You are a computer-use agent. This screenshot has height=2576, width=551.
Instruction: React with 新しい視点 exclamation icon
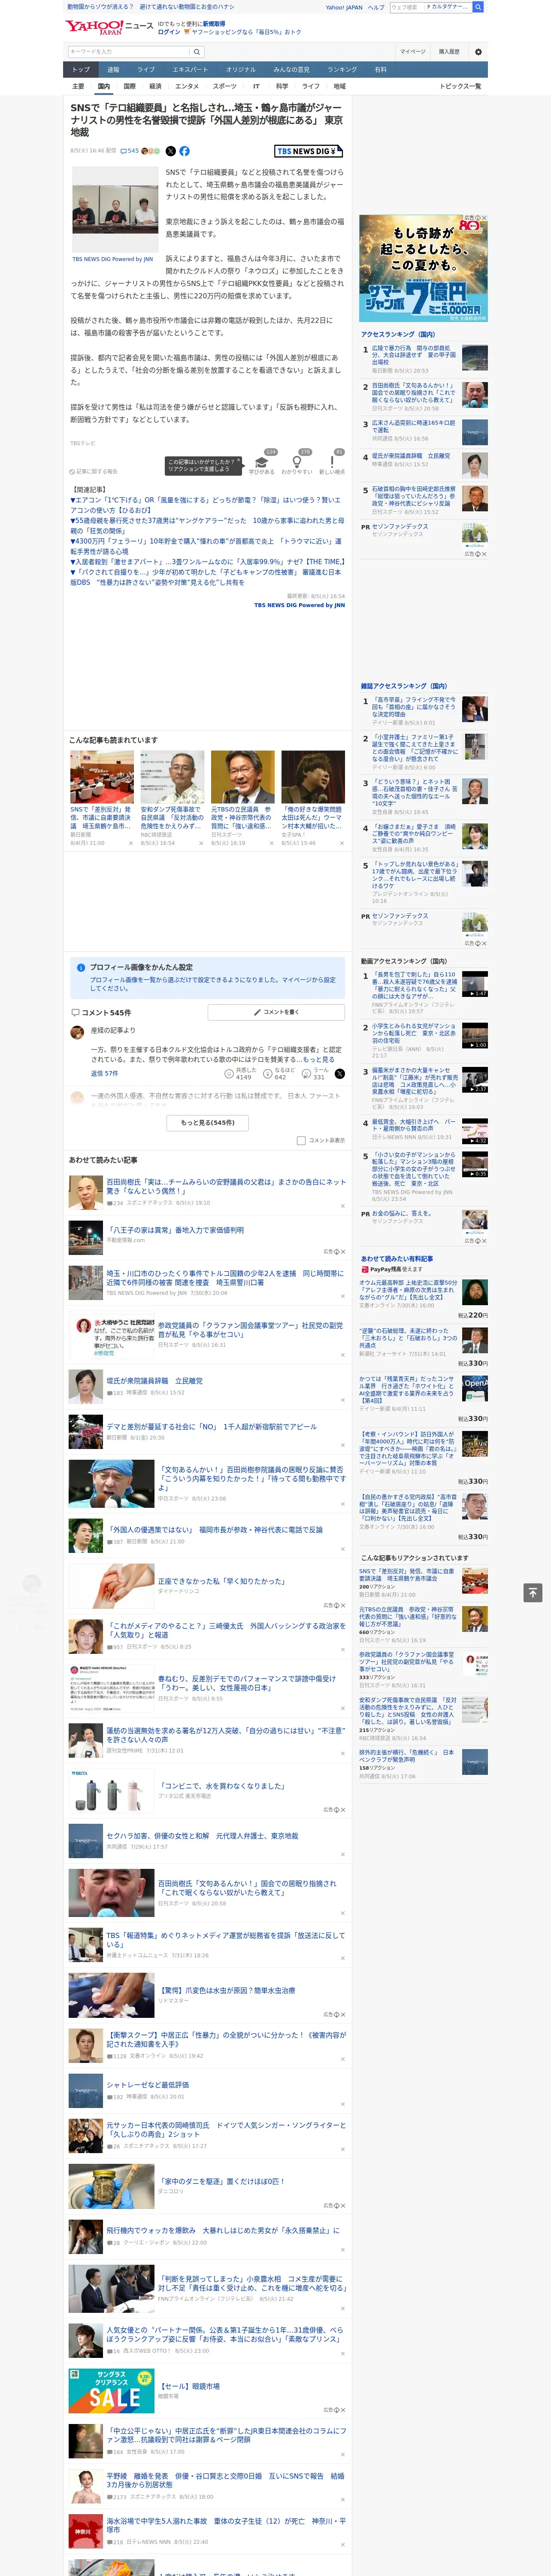(332, 462)
